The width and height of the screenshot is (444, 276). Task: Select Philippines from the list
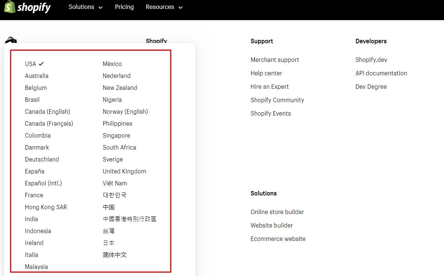(x=117, y=123)
